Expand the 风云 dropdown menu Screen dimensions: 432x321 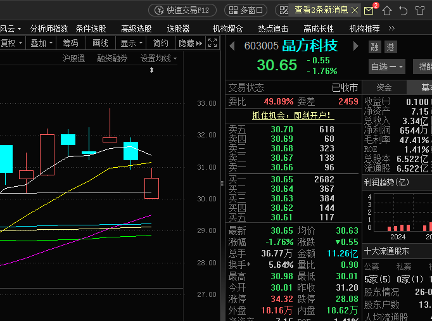(11, 28)
